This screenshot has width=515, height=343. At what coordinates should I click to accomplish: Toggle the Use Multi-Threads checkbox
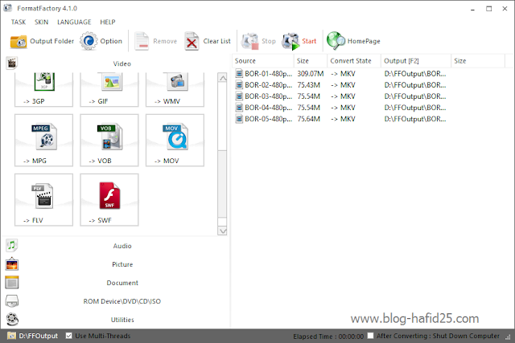coord(68,336)
